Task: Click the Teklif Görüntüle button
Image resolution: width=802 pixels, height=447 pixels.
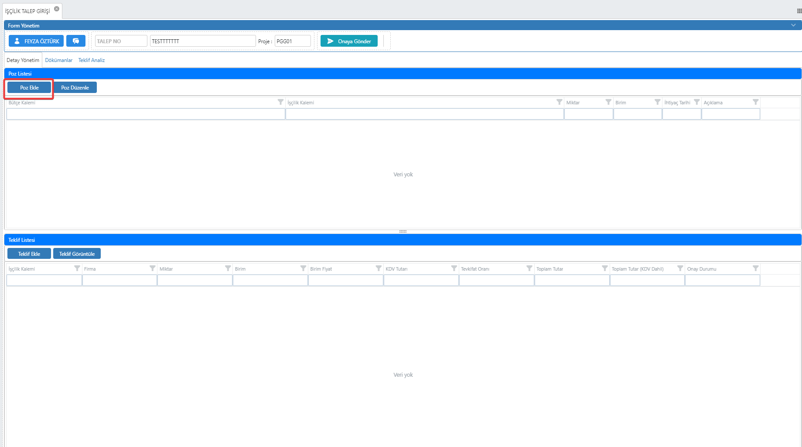Action: pyautogui.click(x=77, y=254)
